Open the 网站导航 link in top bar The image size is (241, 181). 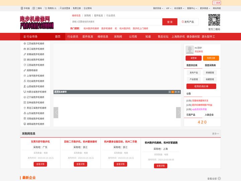(217, 8)
